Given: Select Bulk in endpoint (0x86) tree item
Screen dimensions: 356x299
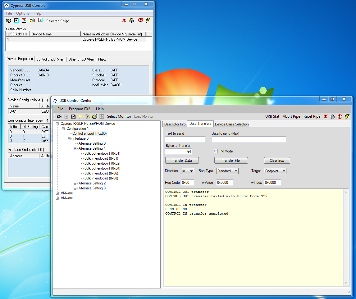Looking at the screenshot, I should (101, 173).
